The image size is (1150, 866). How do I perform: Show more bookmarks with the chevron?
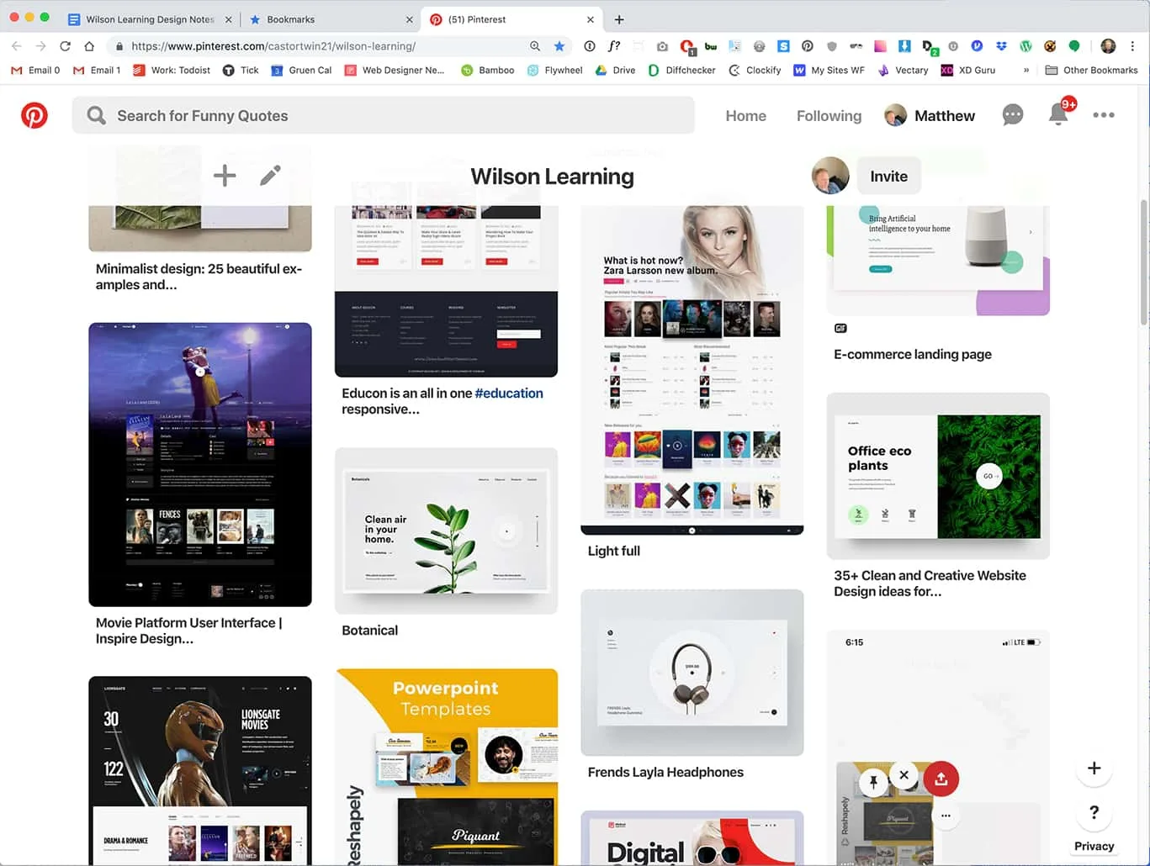1026,71
